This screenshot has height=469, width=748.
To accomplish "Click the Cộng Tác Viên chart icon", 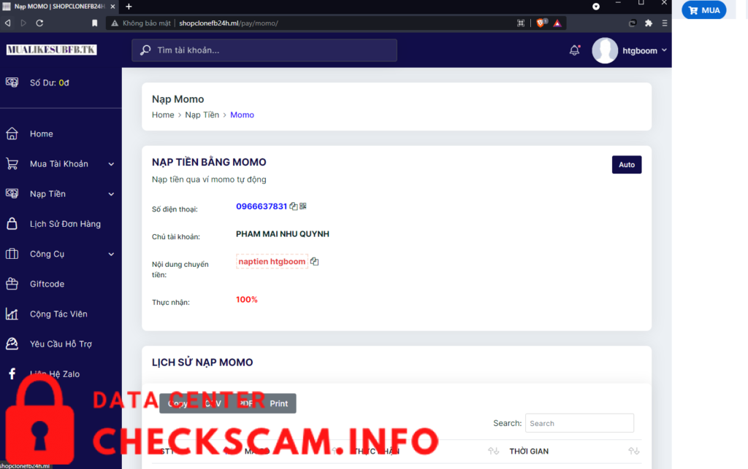I will 12,314.
